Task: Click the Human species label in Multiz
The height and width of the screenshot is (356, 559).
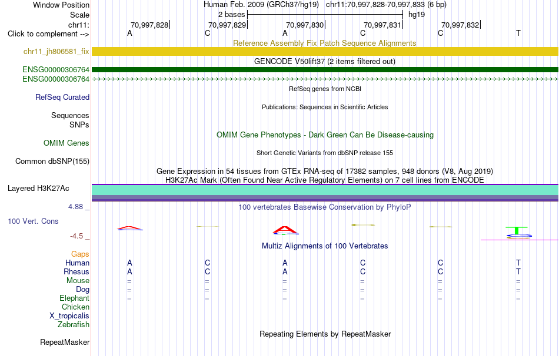Action: click(77, 263)
